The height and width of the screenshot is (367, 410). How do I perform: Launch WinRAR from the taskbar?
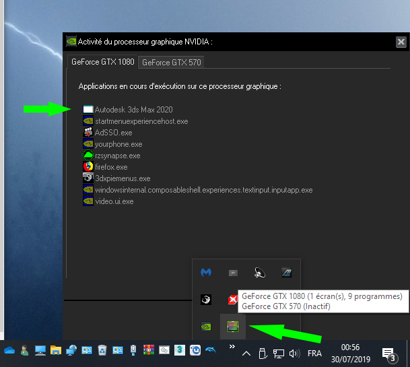click(x=149, y=350)
